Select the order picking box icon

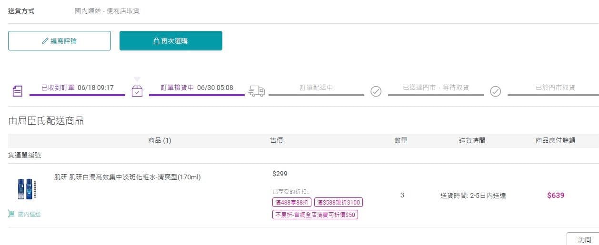point(137,91)
